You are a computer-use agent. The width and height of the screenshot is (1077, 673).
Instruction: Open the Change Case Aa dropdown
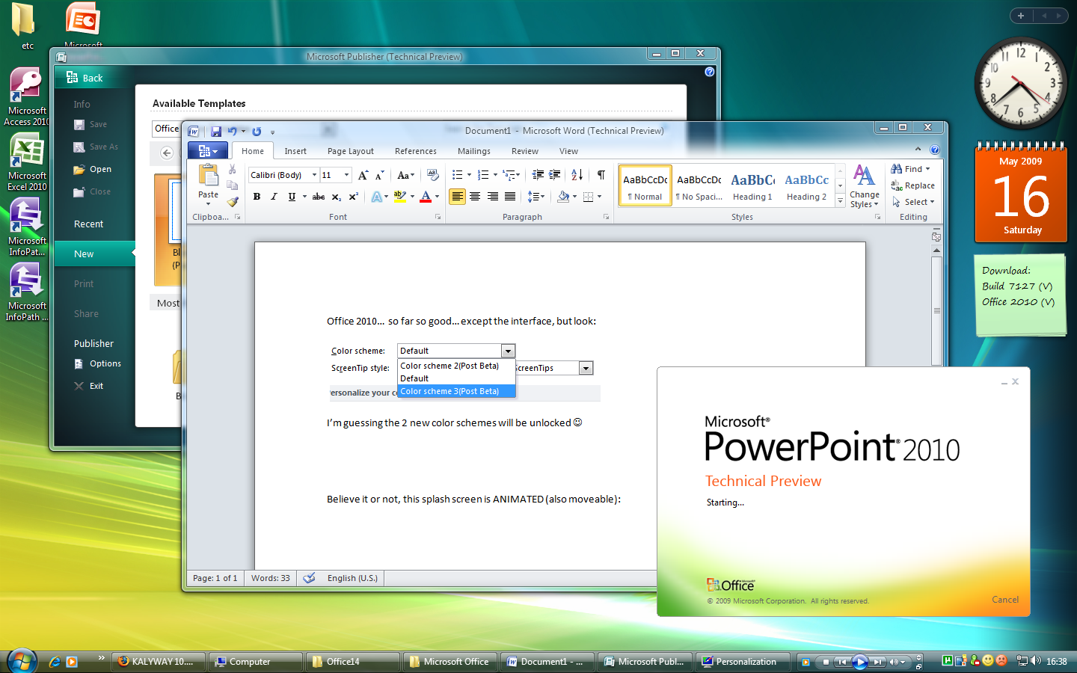405,175
